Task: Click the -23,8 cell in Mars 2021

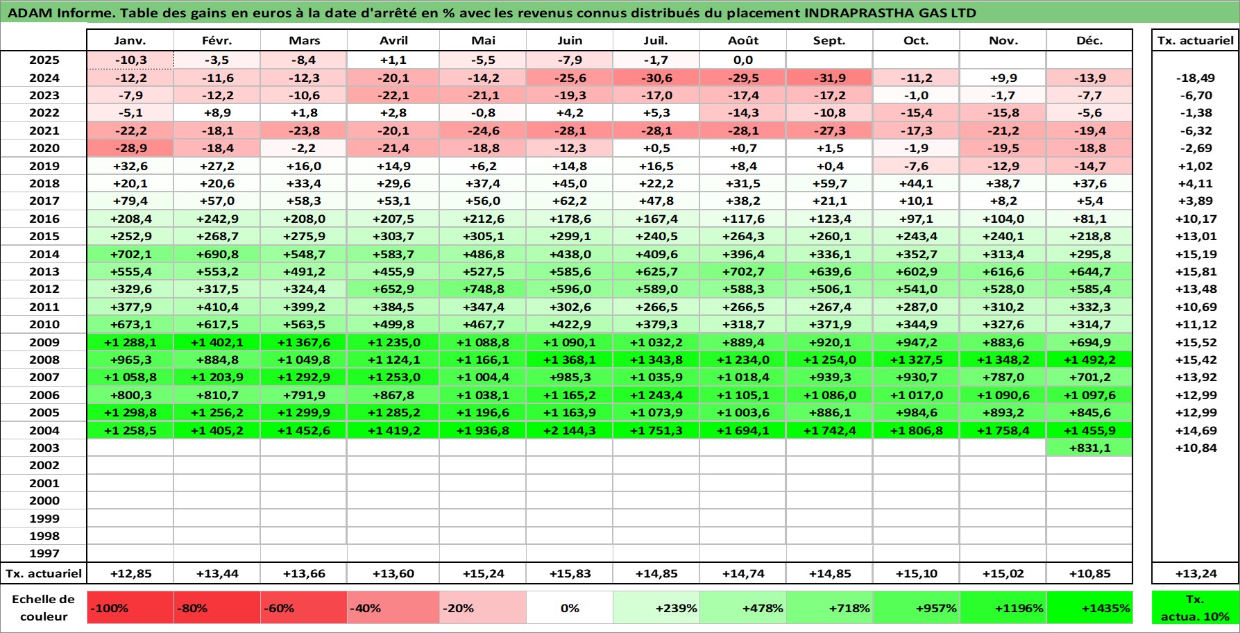Action: pos(304,130)
